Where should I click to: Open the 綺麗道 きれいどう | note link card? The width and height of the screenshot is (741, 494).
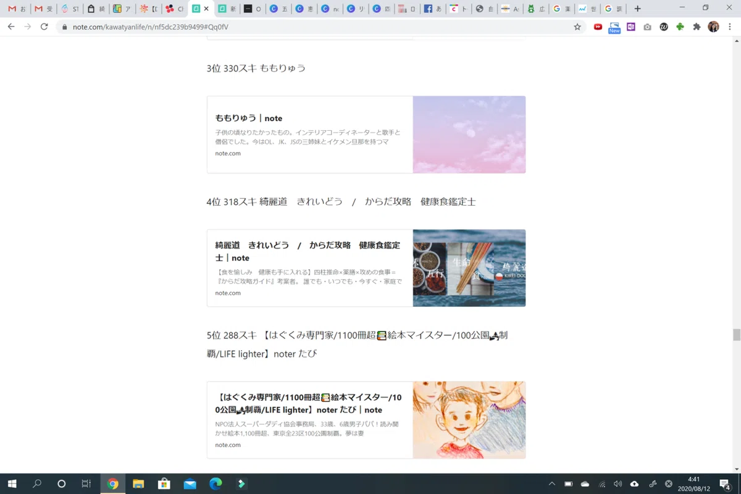point(366,268)
